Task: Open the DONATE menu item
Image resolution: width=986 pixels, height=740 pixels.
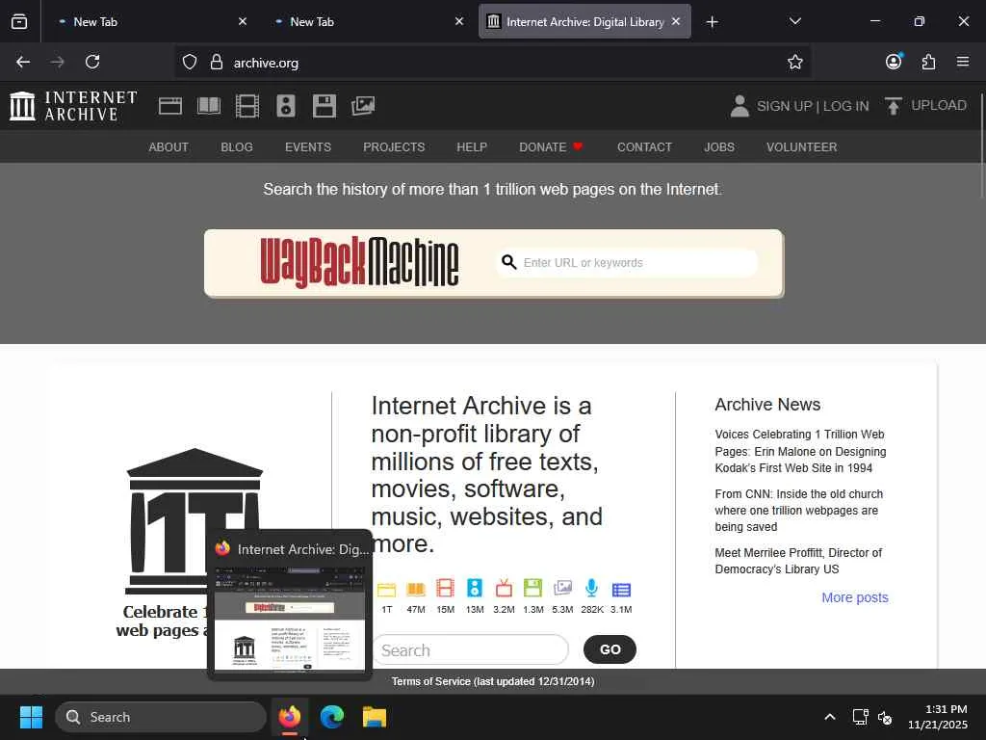Action: pos(550,147)
